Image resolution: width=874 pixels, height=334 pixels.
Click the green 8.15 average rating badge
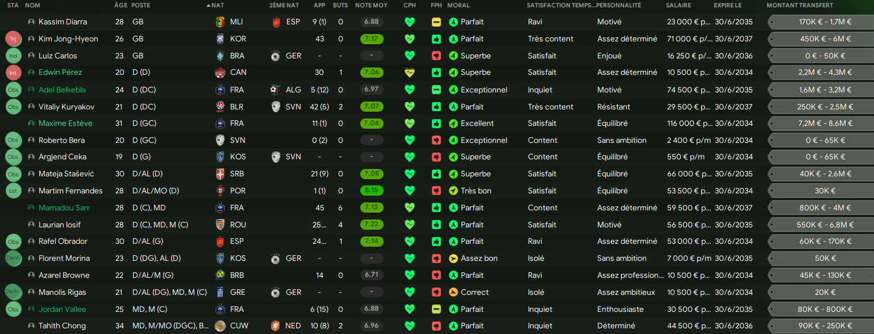(x=372, y=191)
